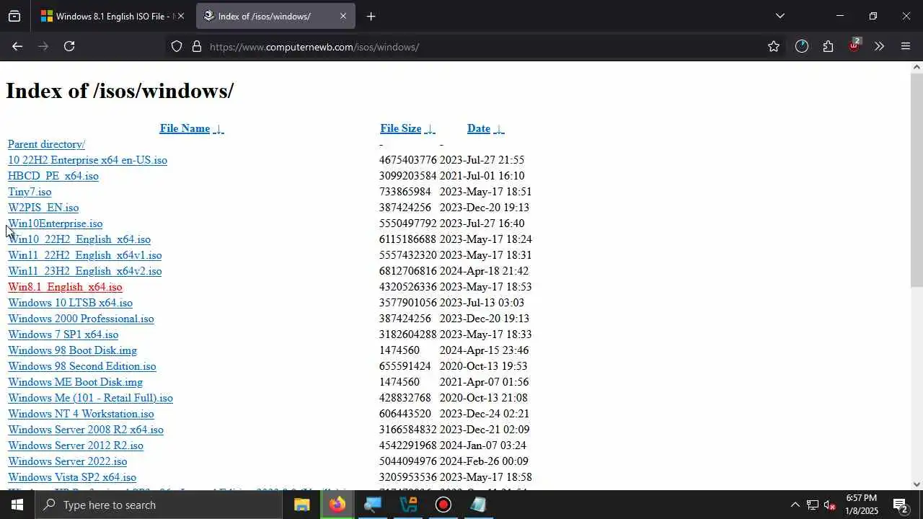
Task: Open the notification center icon
Action: click(900, 505)
